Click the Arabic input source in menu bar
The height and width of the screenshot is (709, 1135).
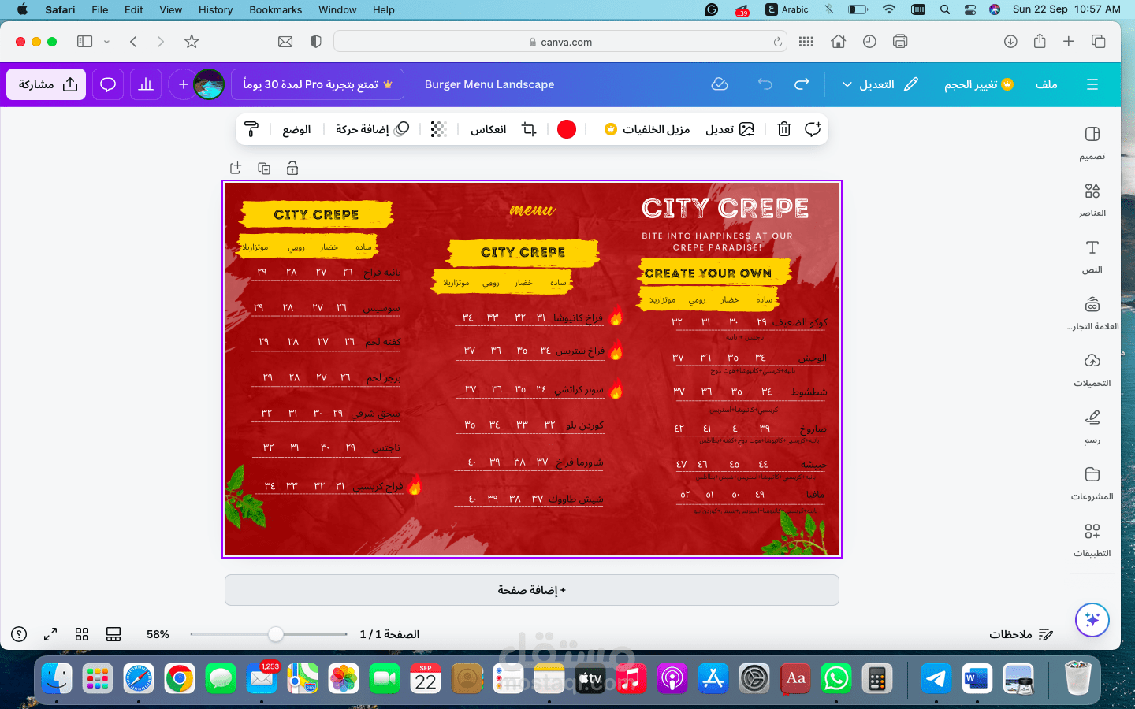[x=787, y=9]
